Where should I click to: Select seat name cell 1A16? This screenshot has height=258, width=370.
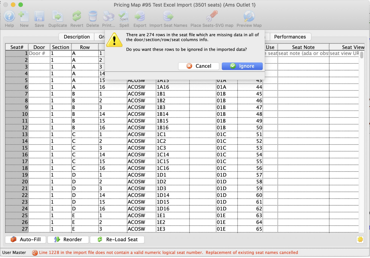click(173, 87)
